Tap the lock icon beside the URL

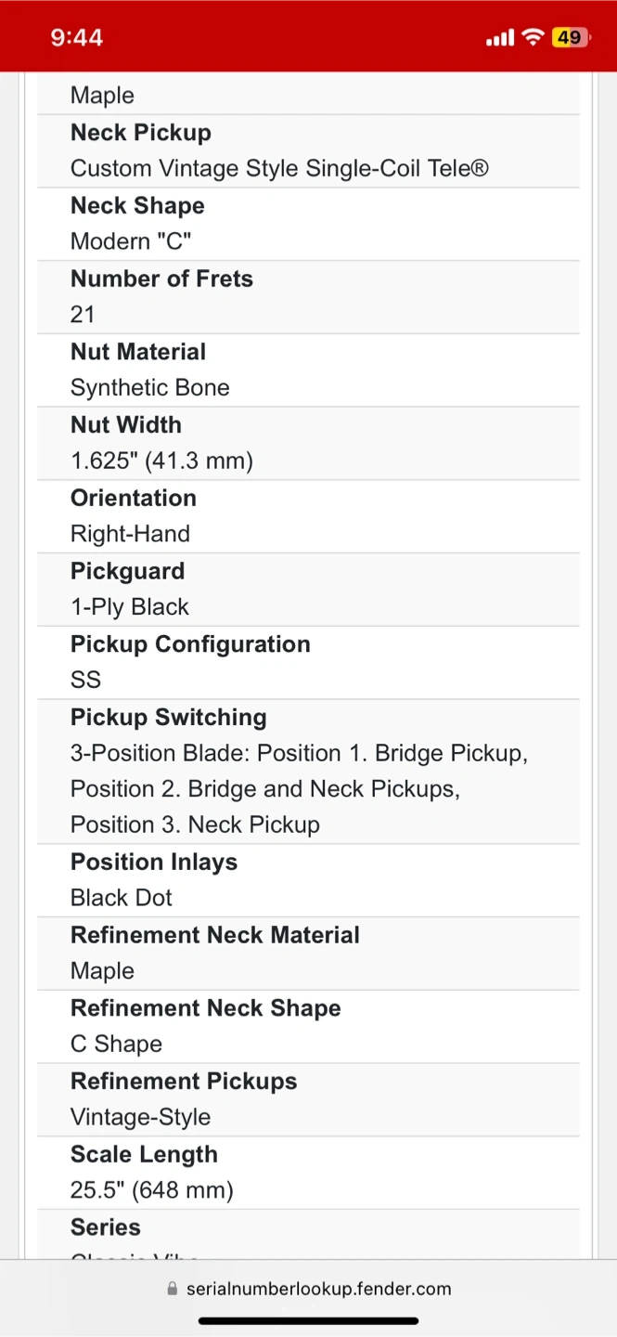point(172,1289)
